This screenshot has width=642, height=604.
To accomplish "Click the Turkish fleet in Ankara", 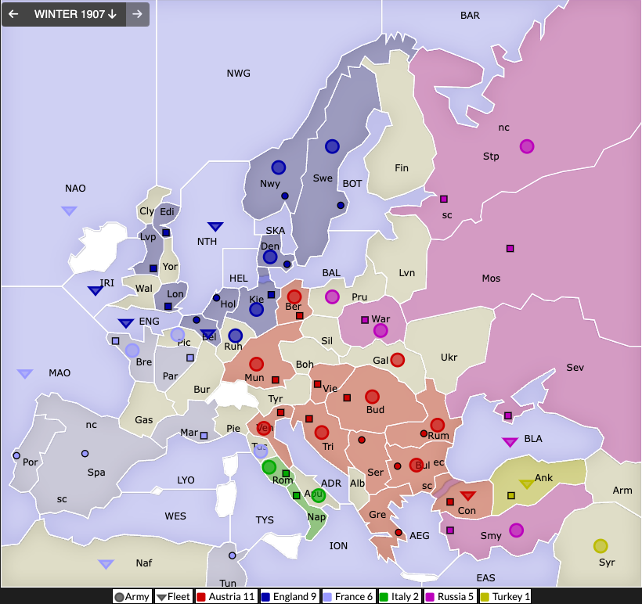I will click(x=527, y=484).
